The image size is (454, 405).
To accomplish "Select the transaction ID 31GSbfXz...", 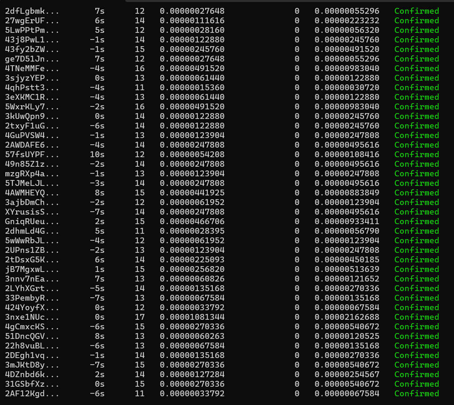I will (x=32, y=384).
